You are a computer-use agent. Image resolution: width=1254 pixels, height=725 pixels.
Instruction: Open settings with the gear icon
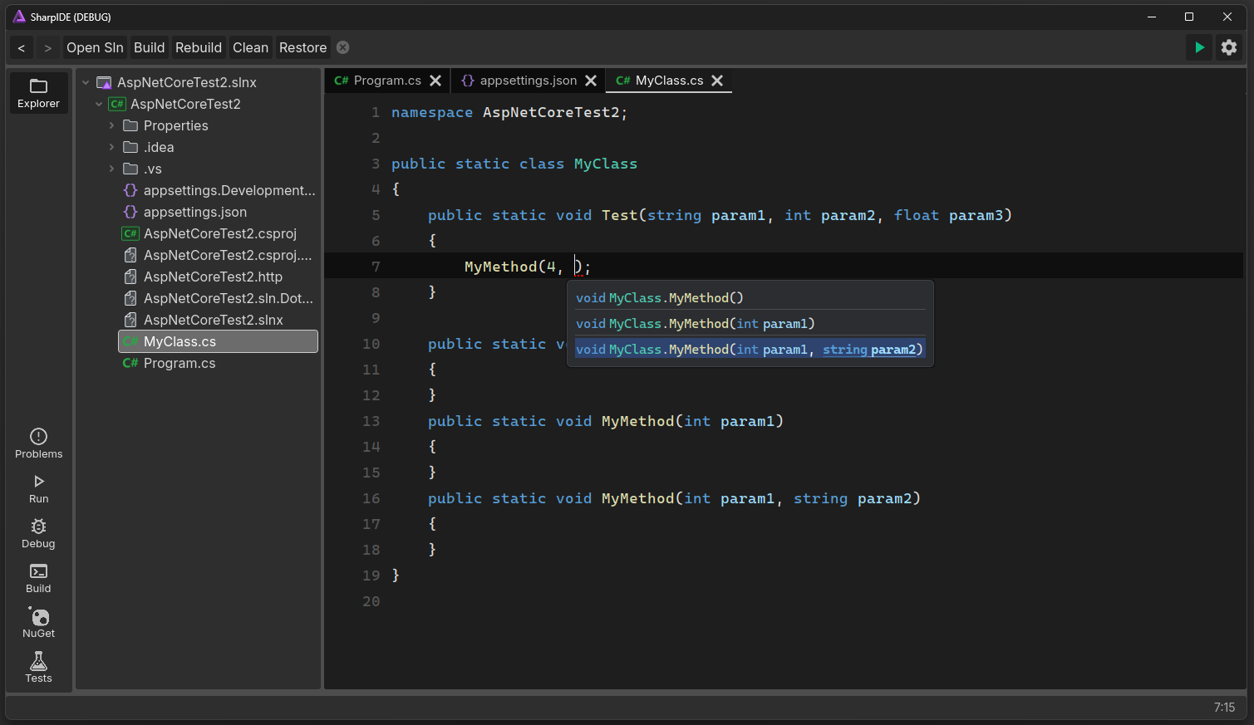pos(1229,47)
